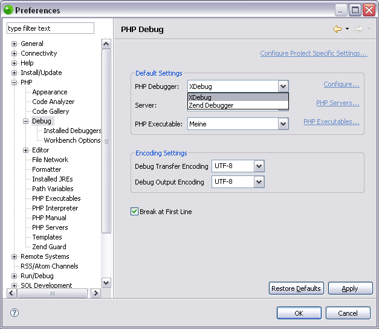This screenshot has width=379, height=329.
Task: Click the PHP Servers link
Action: coord(337,103)
